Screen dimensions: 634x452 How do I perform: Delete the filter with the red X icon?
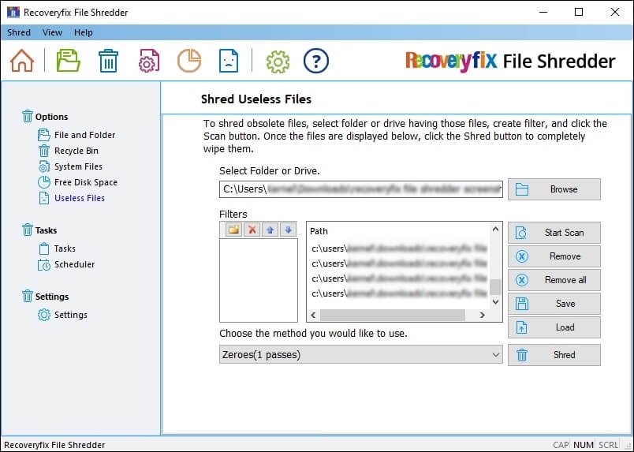[x=252, y=230]
